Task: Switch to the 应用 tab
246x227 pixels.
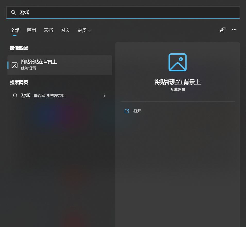Action: tap(31, 30)
